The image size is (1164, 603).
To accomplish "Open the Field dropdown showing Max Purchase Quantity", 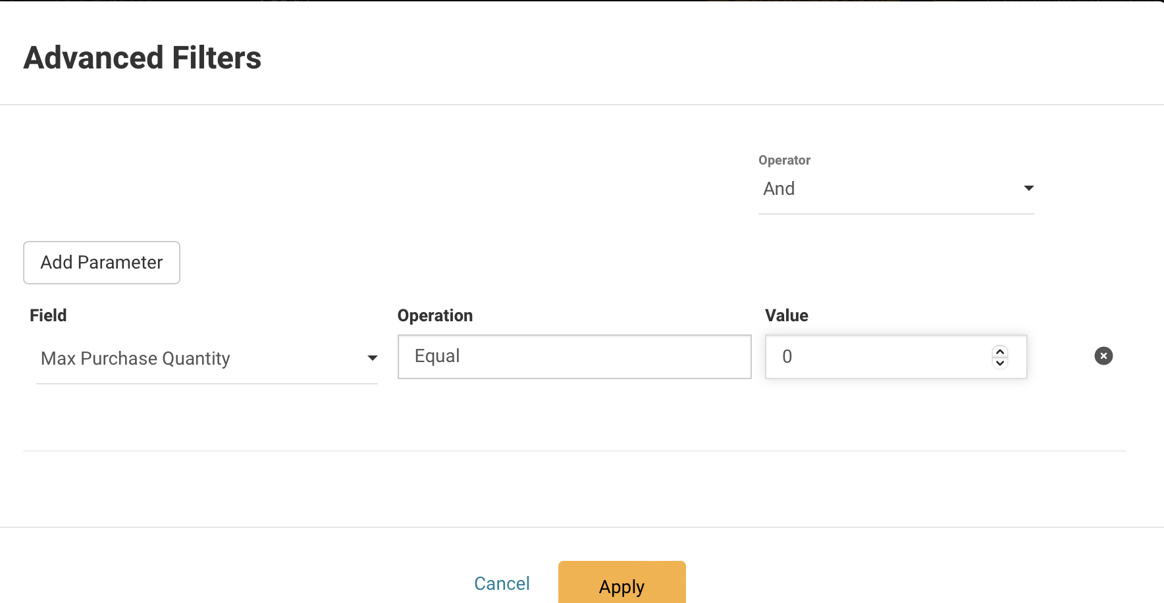I will pos(207,359).
